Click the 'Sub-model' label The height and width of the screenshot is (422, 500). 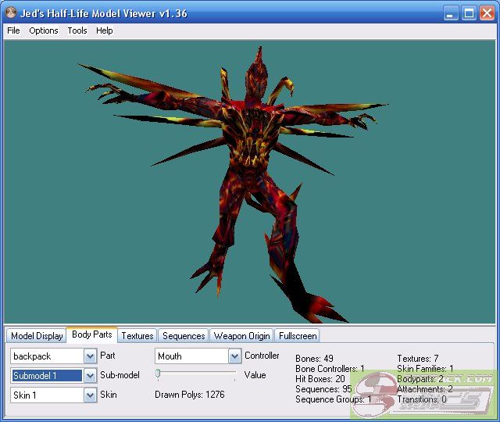click(x=120, y=375)
